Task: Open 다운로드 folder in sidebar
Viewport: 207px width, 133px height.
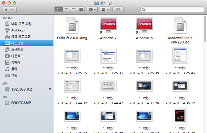Action: coord(27,56)
